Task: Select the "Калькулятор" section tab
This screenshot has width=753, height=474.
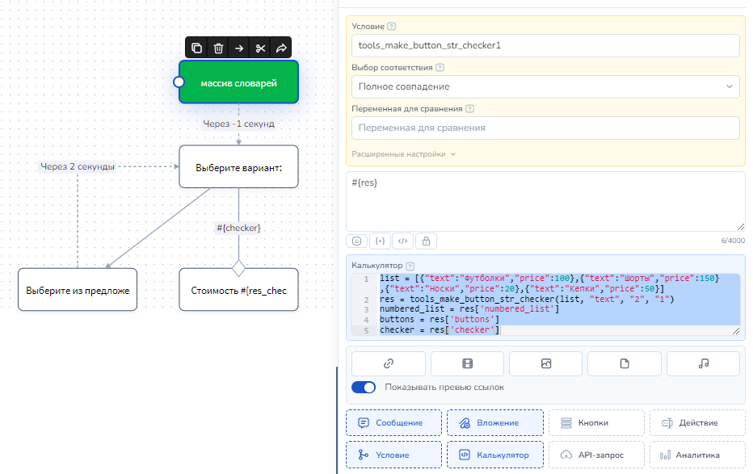Action: [494, 455]
